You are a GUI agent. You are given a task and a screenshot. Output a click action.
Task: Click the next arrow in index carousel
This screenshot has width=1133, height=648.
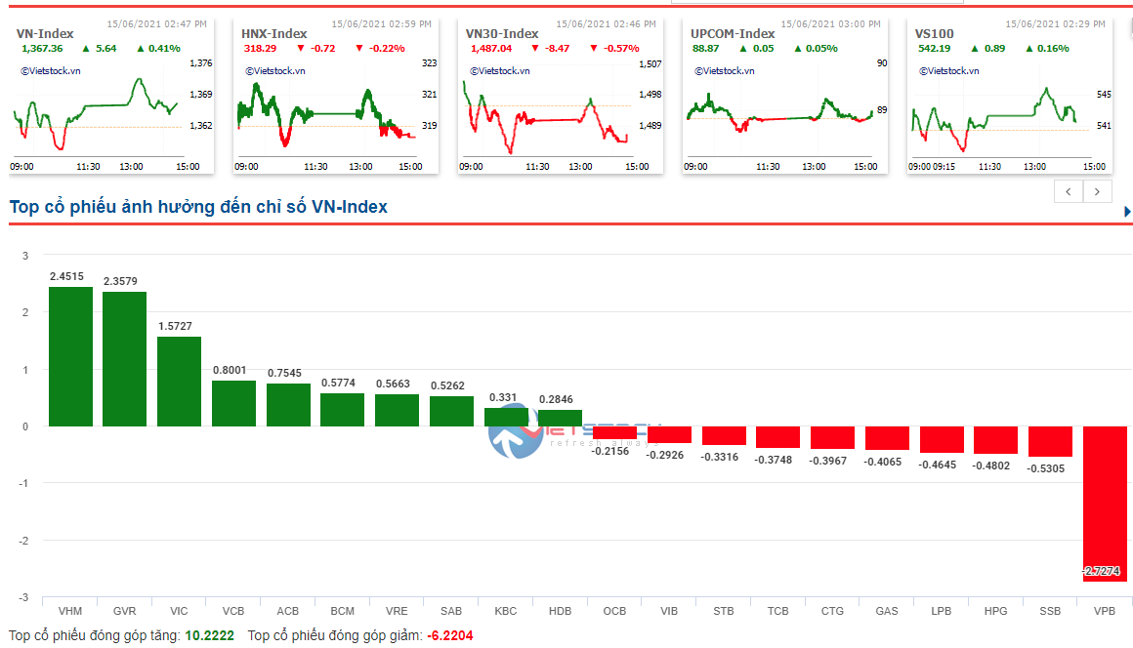coord(1098,191)
